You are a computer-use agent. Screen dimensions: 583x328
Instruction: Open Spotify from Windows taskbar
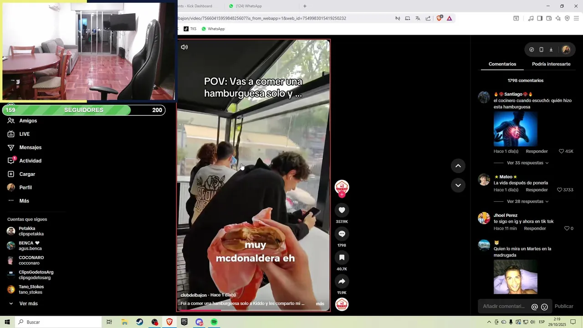click(214, 322)
